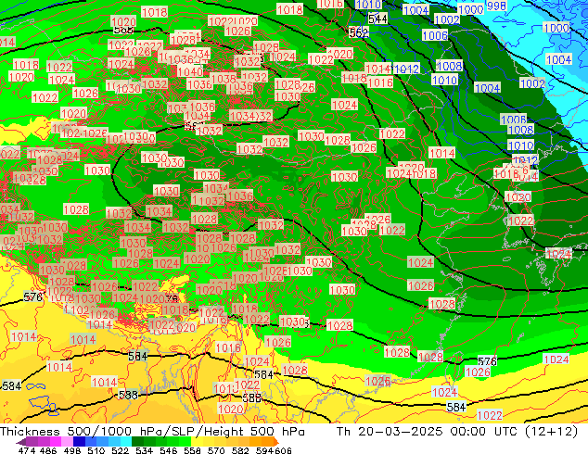Select the 582 legend value
Screen dimensions: 588x454
coord(240,450)
